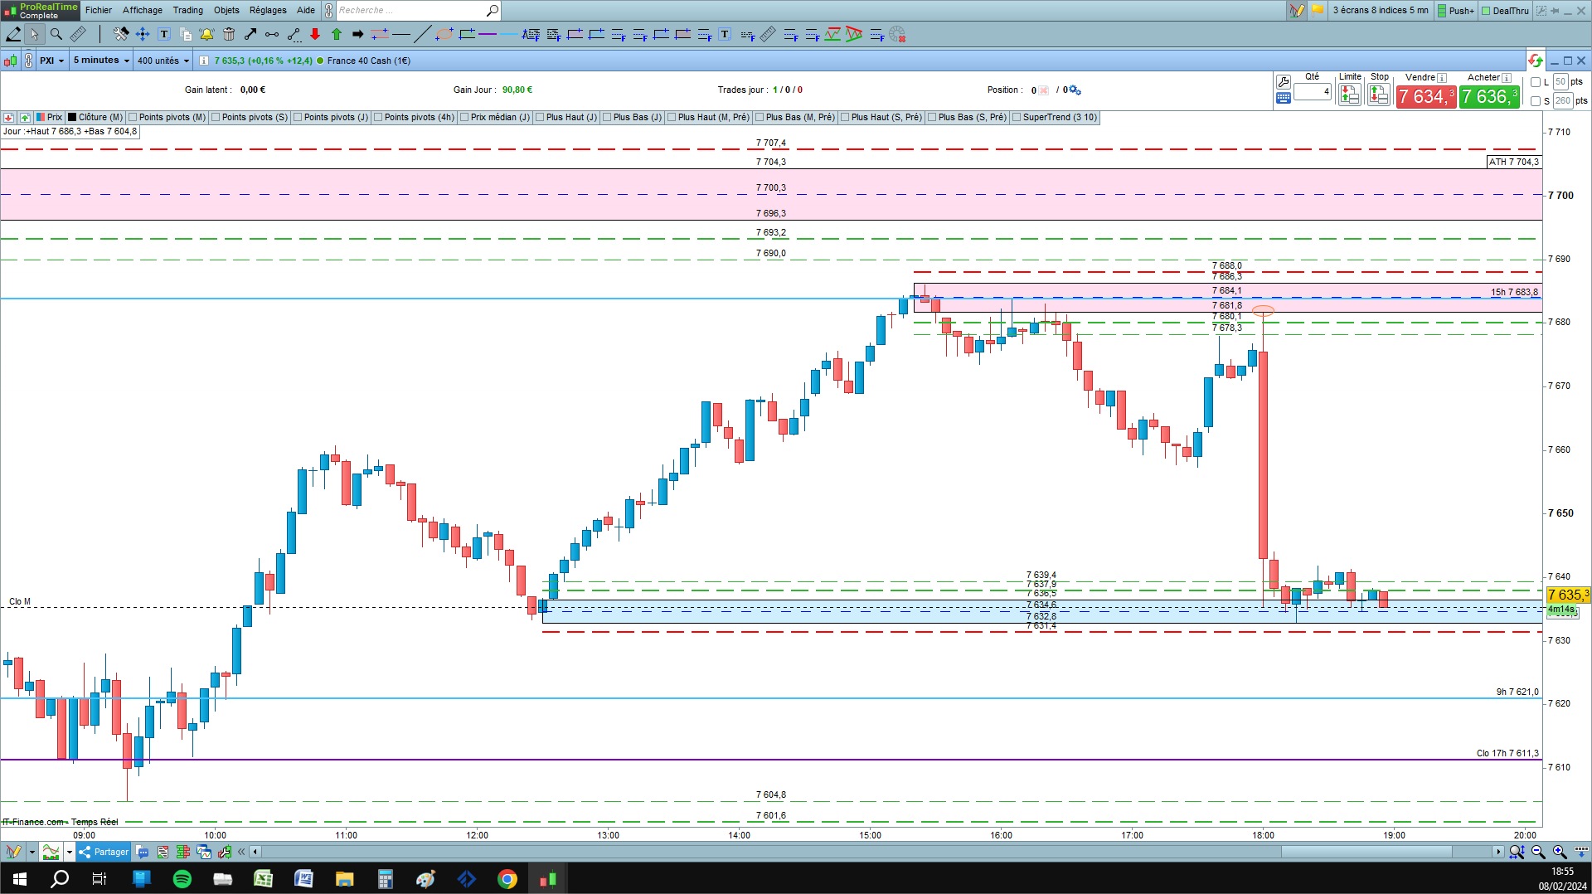Image resolution: width=1592 pixels, height=894 pixels.
Task: Open the Aide menu
Action: coord(306,11)
